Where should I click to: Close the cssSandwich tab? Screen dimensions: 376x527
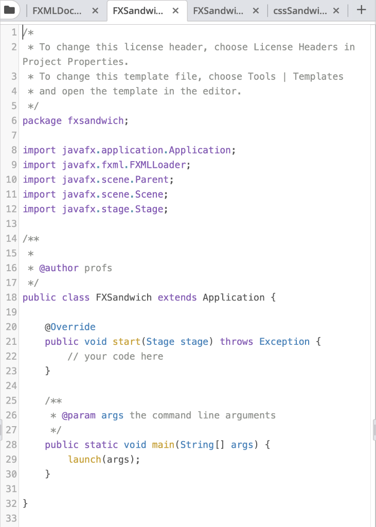pyautogui.click(x=336, y=10)
